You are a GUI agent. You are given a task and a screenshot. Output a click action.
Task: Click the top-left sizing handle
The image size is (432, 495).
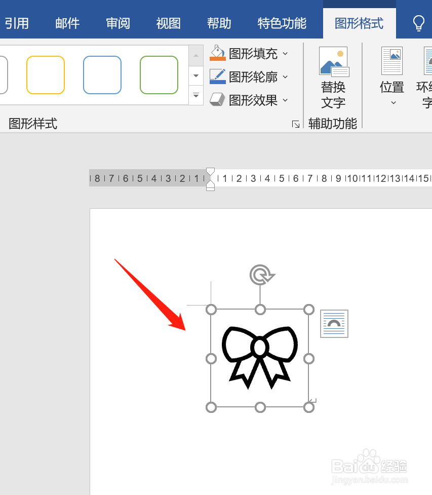[211, 310]
